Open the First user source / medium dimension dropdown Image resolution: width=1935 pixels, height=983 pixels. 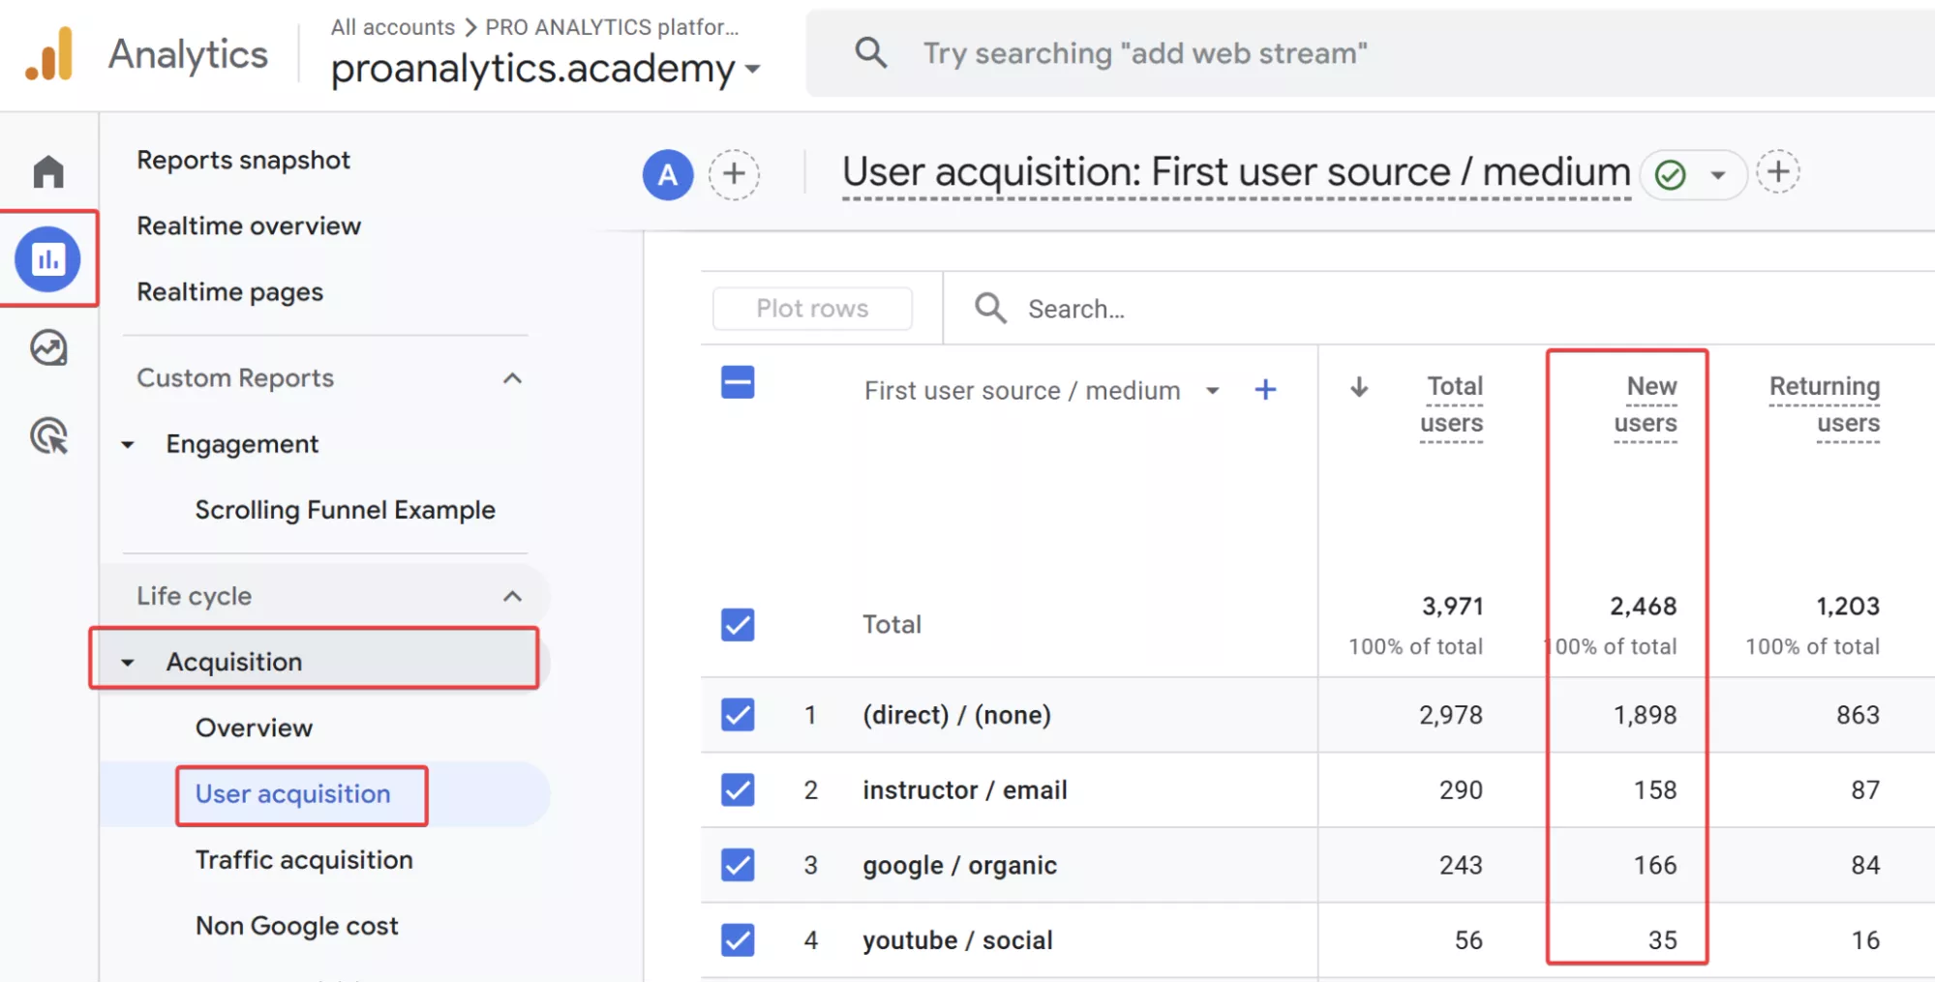point(1212,391)
